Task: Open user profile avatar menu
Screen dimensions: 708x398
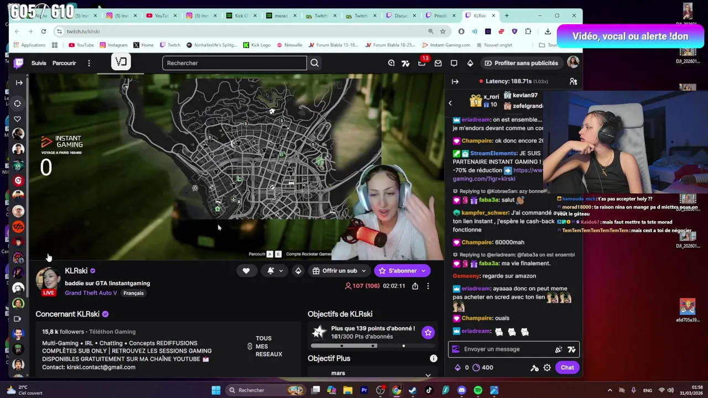Action: [x=572, y=62]
